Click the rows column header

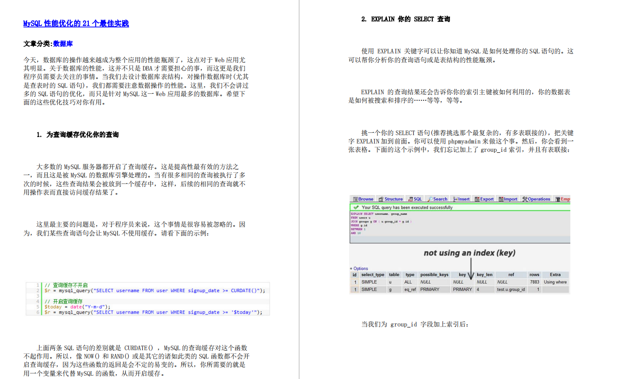[x=535, y=274]
